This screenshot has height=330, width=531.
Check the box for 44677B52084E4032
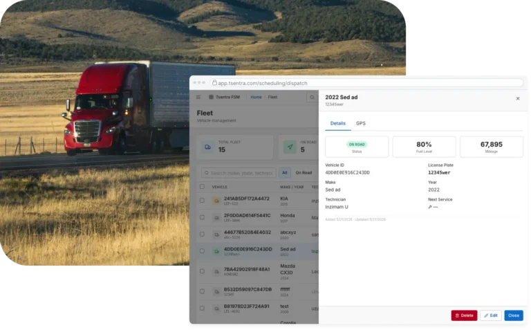click(x=202, y=235)
